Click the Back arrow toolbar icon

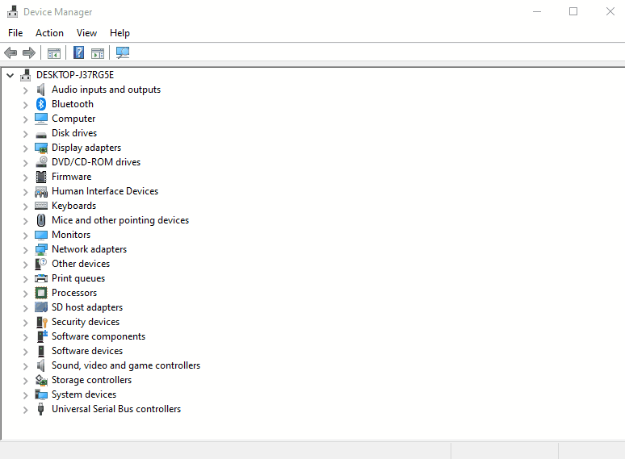[10, 52]
